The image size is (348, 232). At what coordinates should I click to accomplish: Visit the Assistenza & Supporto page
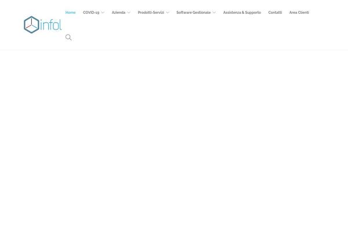pos(242,12)
